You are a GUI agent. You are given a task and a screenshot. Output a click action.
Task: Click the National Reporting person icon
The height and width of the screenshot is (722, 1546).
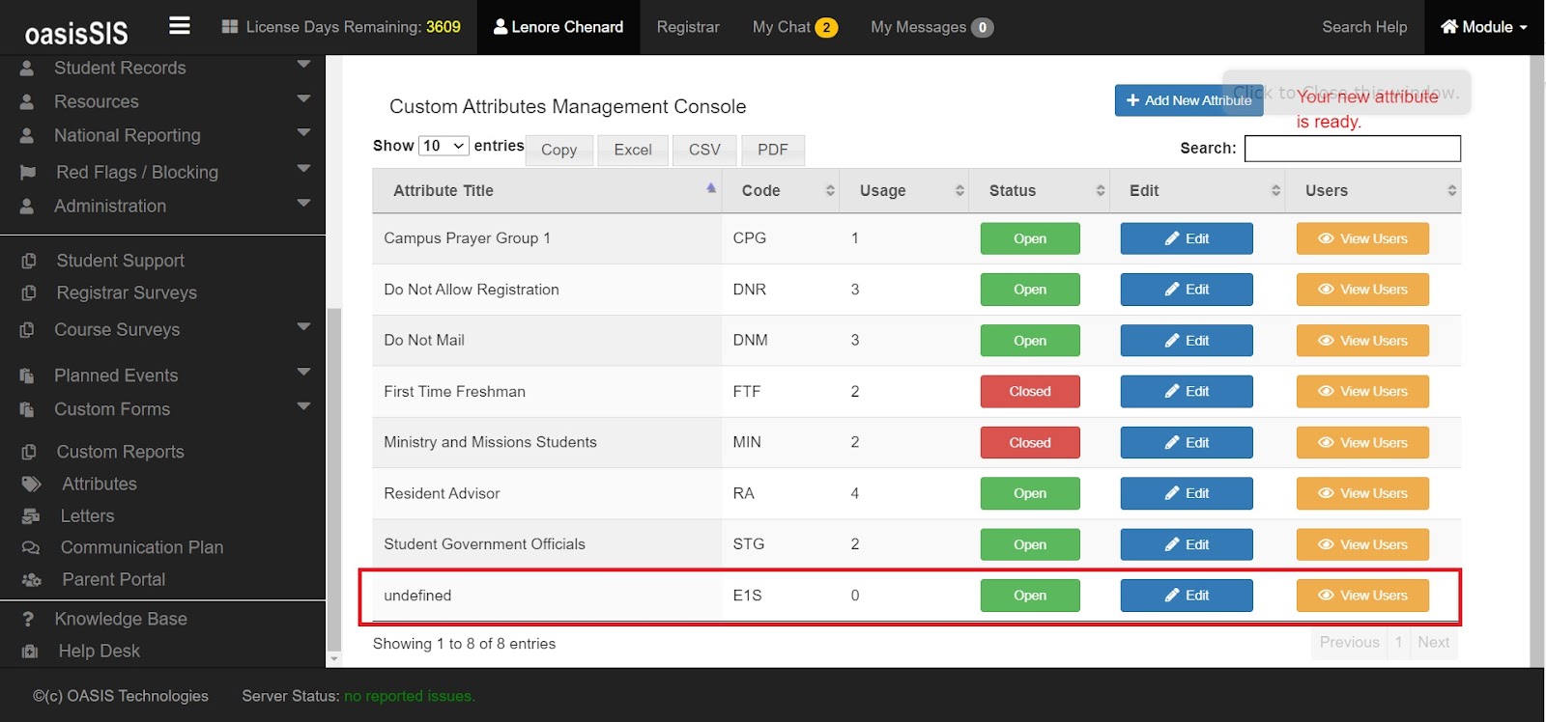point(27,136)
